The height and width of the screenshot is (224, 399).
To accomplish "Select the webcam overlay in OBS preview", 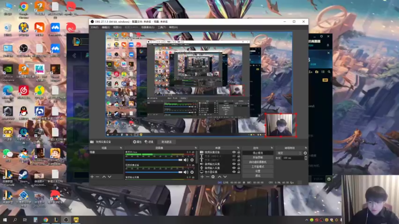I will (281, 125).
